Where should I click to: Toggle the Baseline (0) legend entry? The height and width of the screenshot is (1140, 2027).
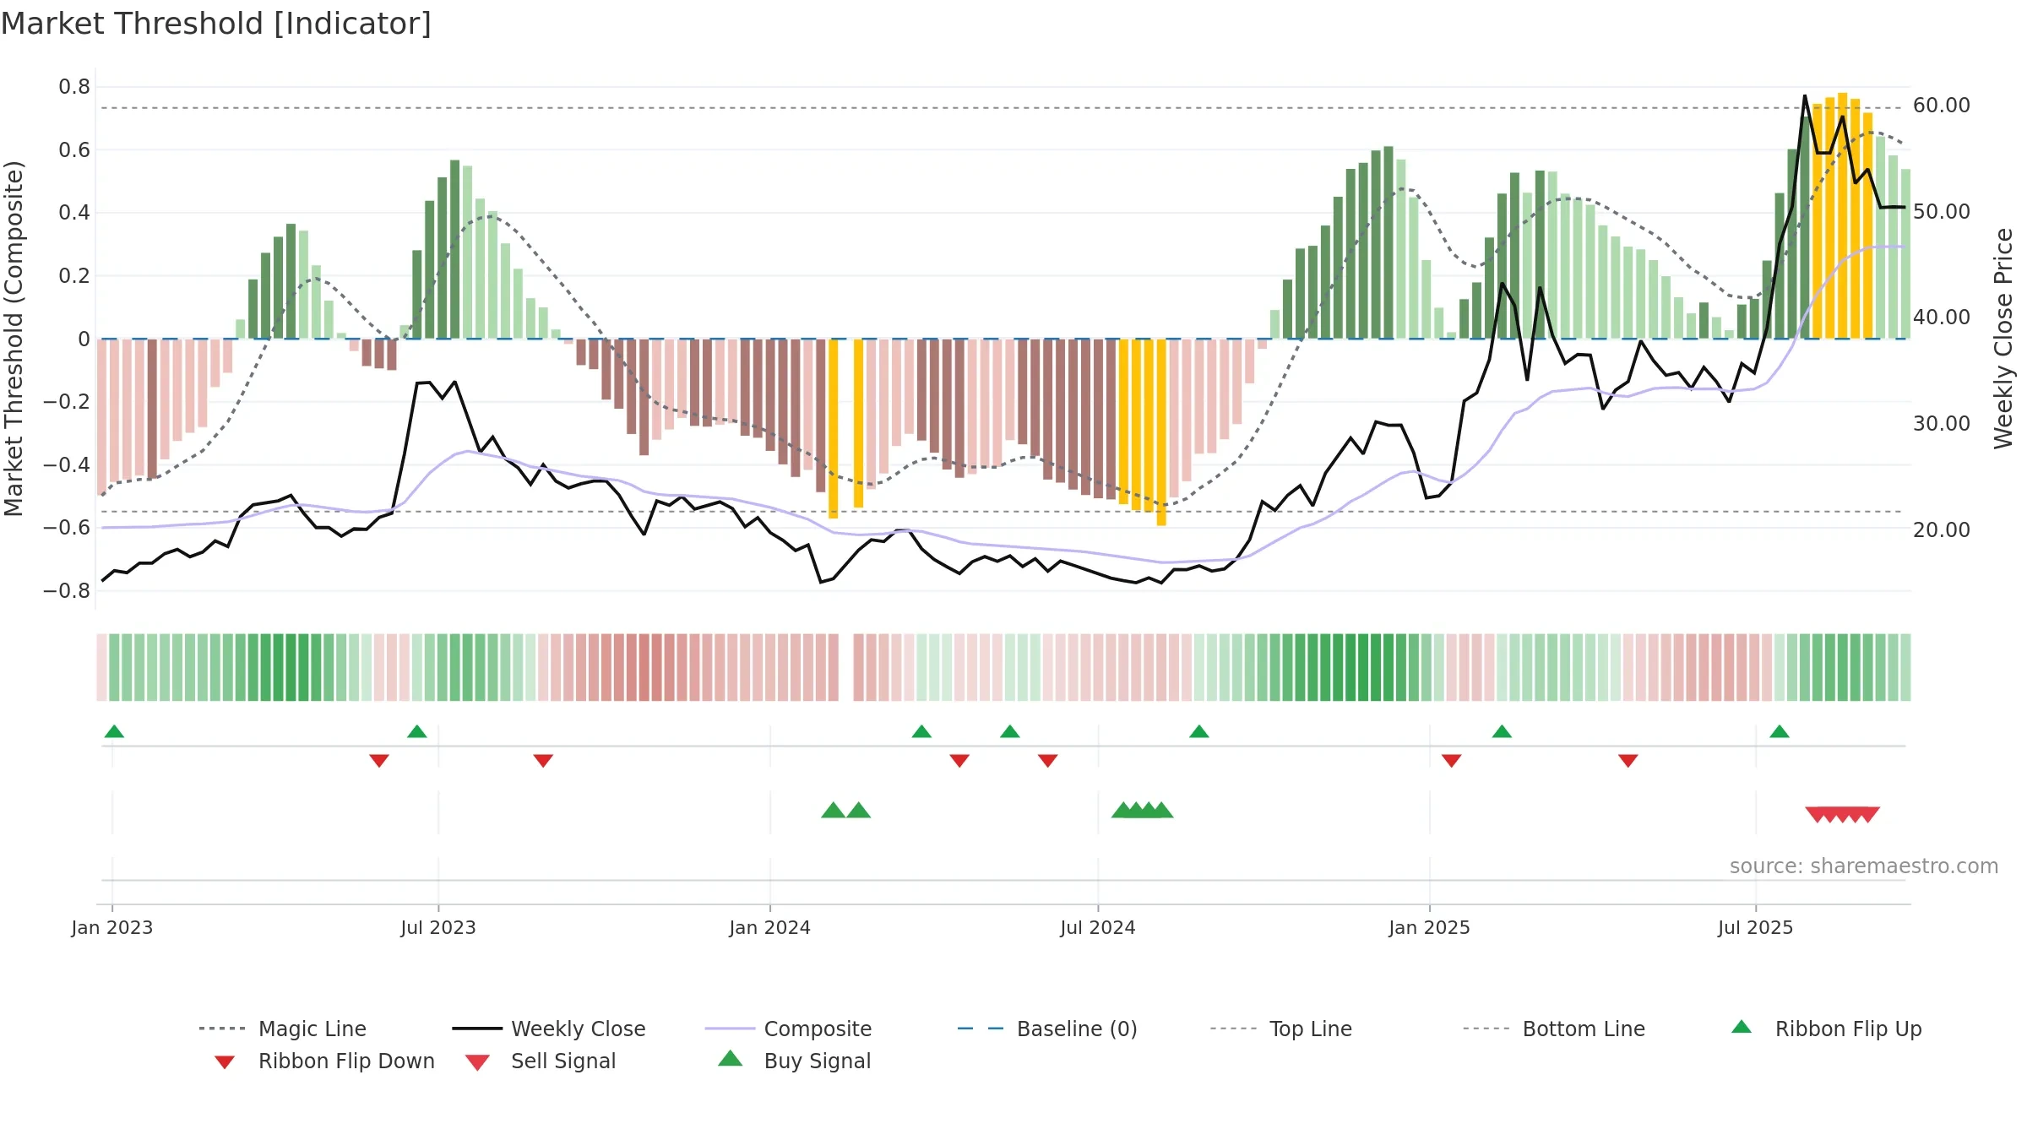pyautogui.click(x=1047, y=1029)
